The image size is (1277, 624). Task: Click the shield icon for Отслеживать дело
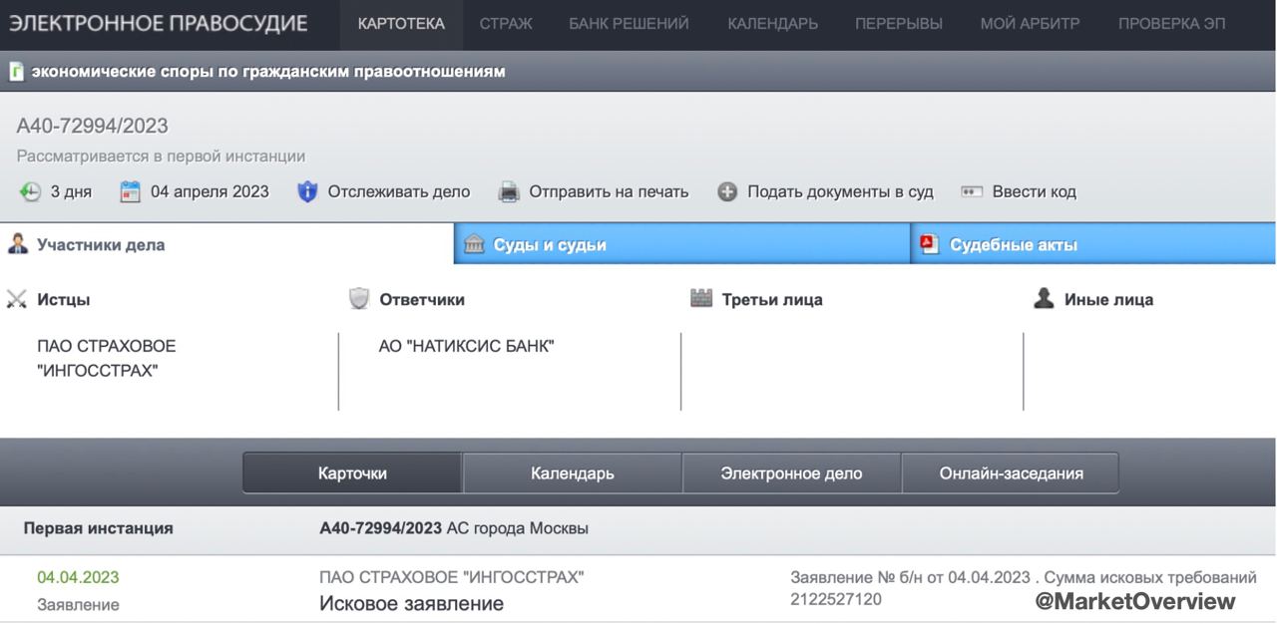point(307,192)
